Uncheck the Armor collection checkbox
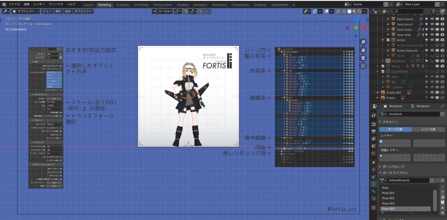 coord(382,40)
